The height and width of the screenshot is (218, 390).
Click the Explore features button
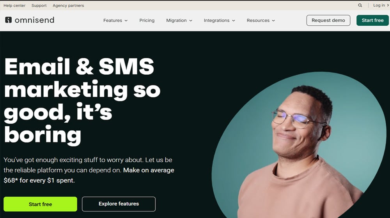[119, 204]
